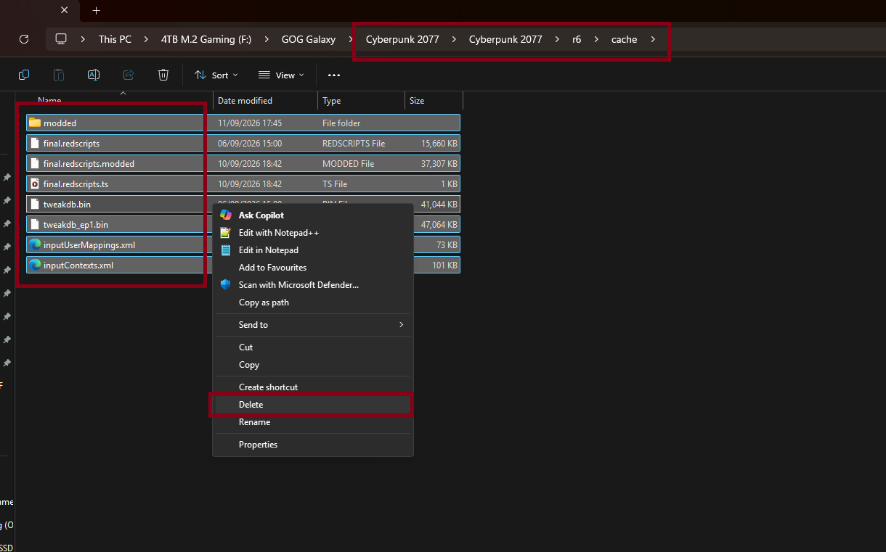Viewport: 886px width, 552px height.
Task: Go to This PC breadcrumb
Action: (x=115, y=39)
